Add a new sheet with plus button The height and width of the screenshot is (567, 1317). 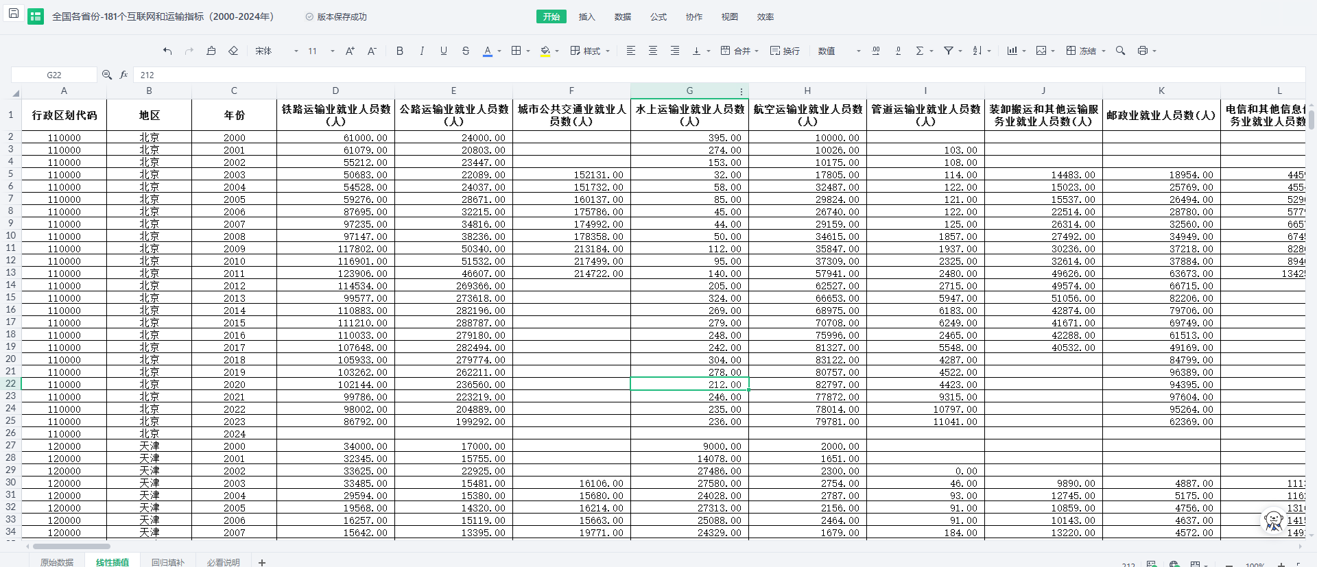coord(262,562)
